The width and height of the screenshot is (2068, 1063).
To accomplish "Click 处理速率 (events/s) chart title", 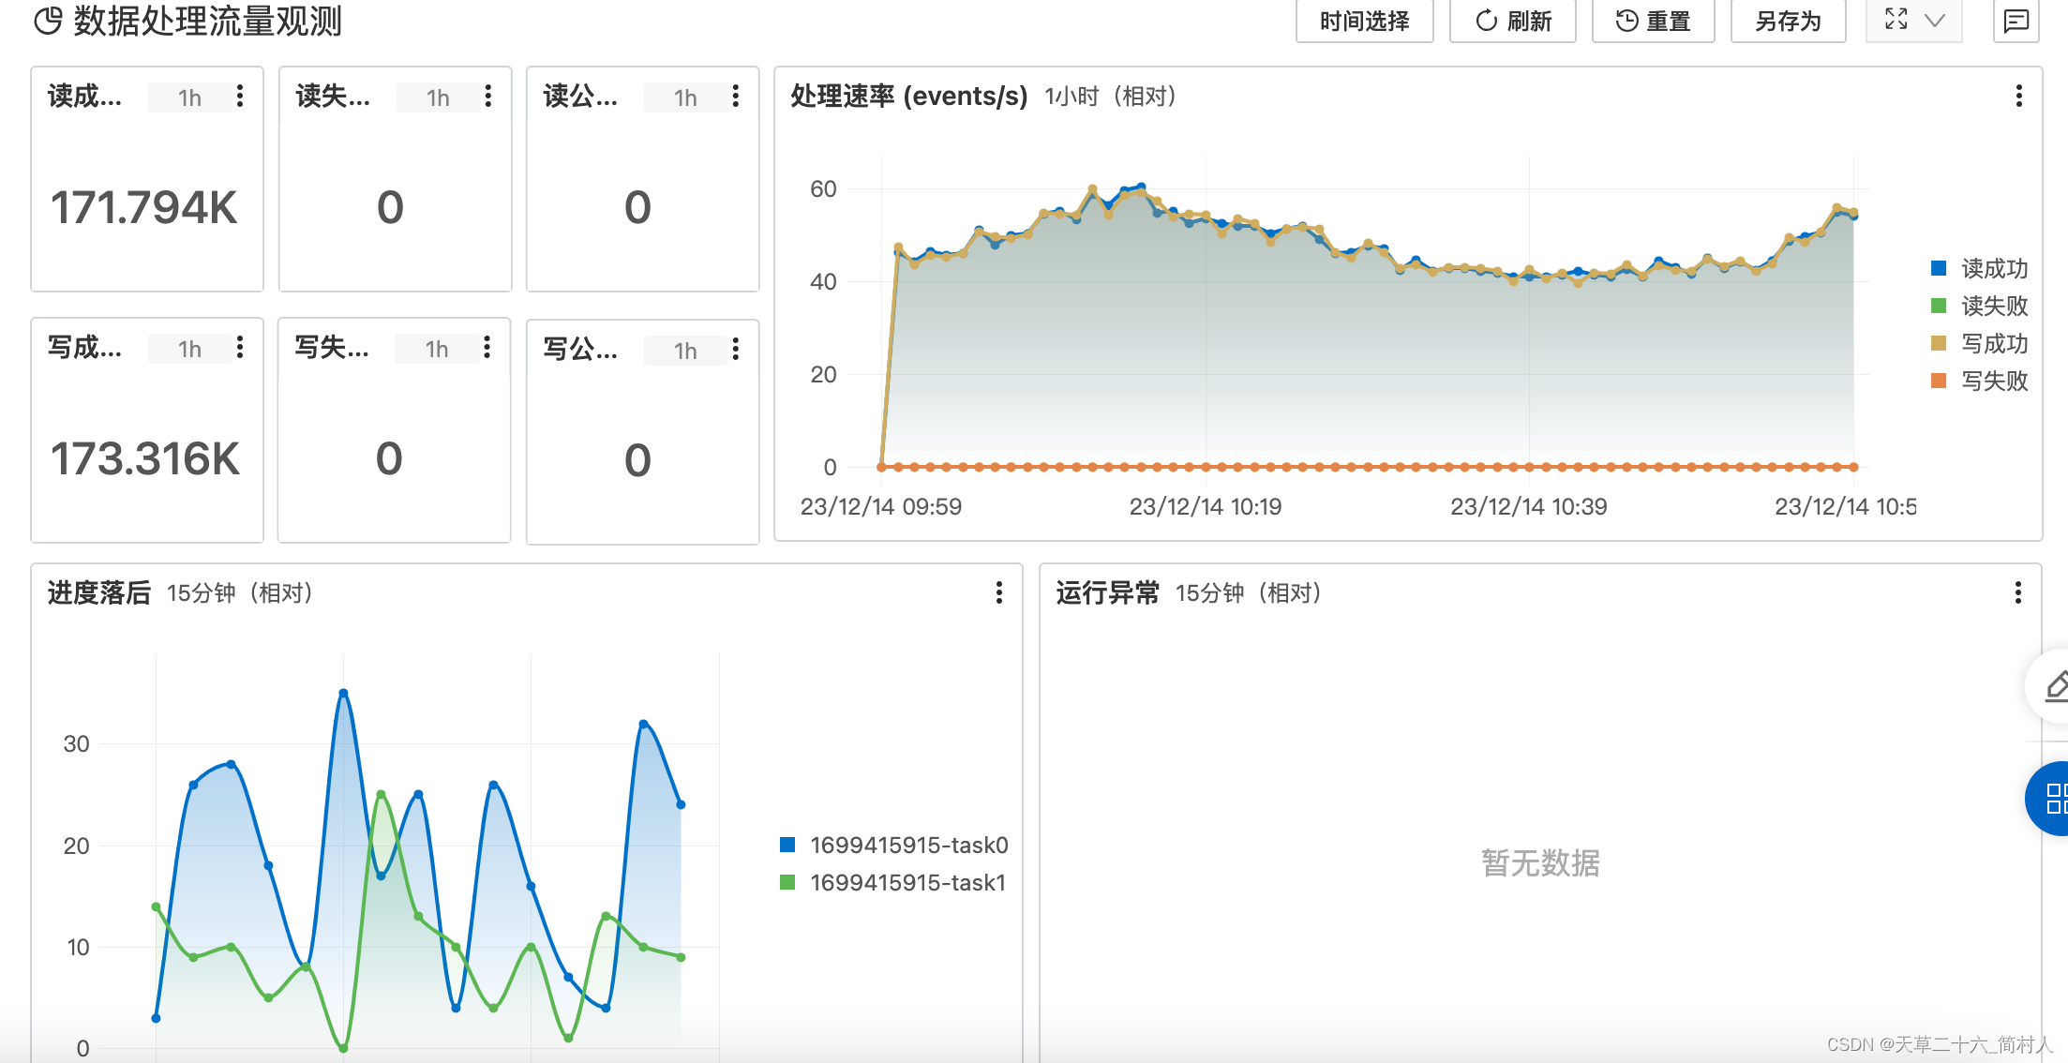I will click(909, 96).
